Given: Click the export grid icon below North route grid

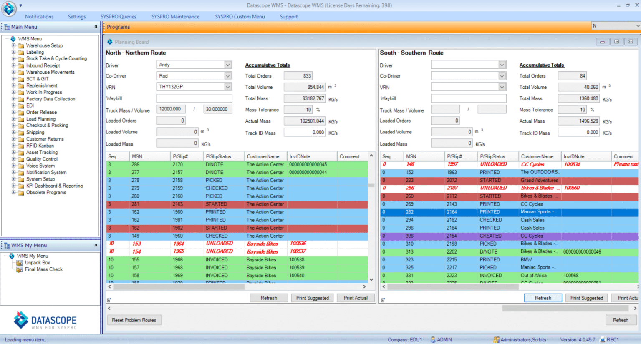Looking at the screenshot, I should point(109,299).
